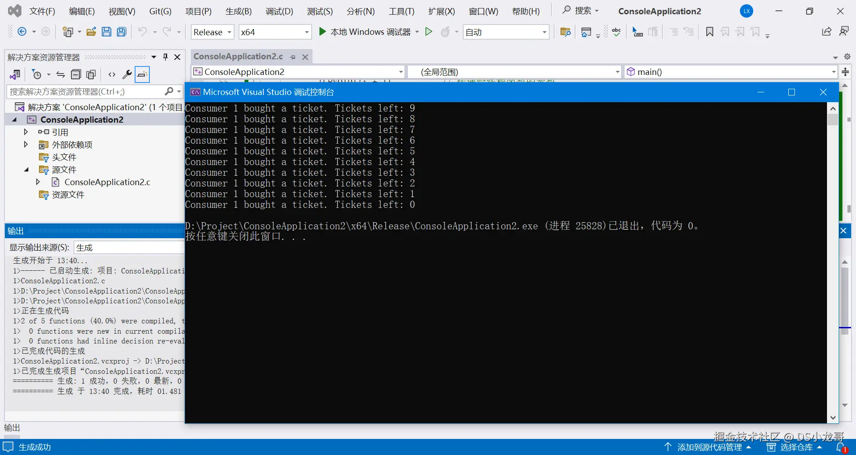Click the editor settings gear icon

[847, 57]
